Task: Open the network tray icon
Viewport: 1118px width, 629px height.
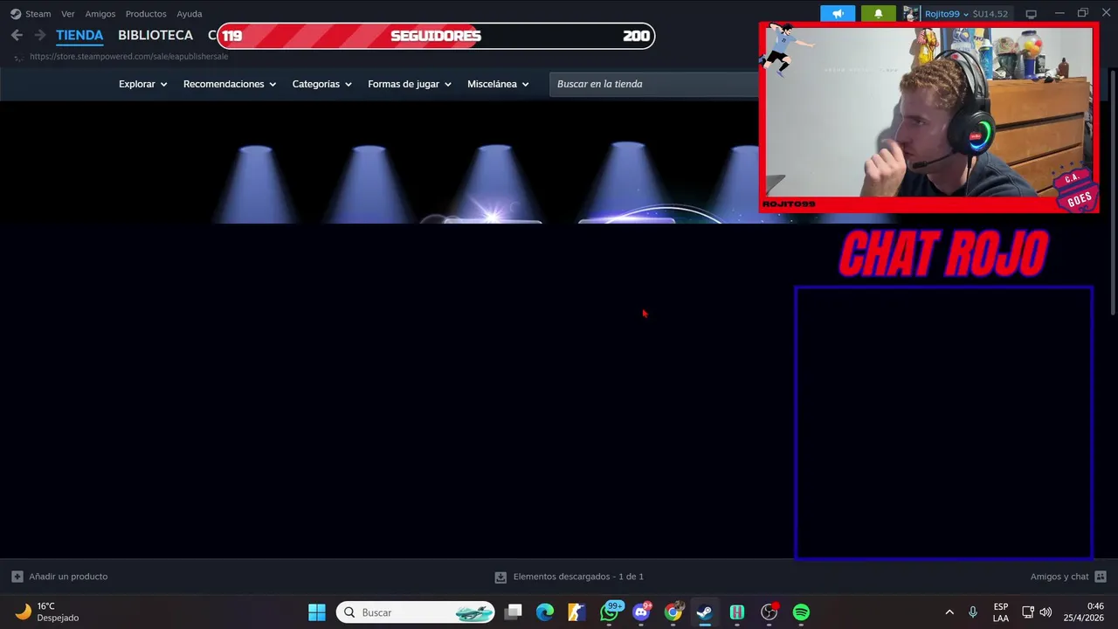Action: 1028,612
